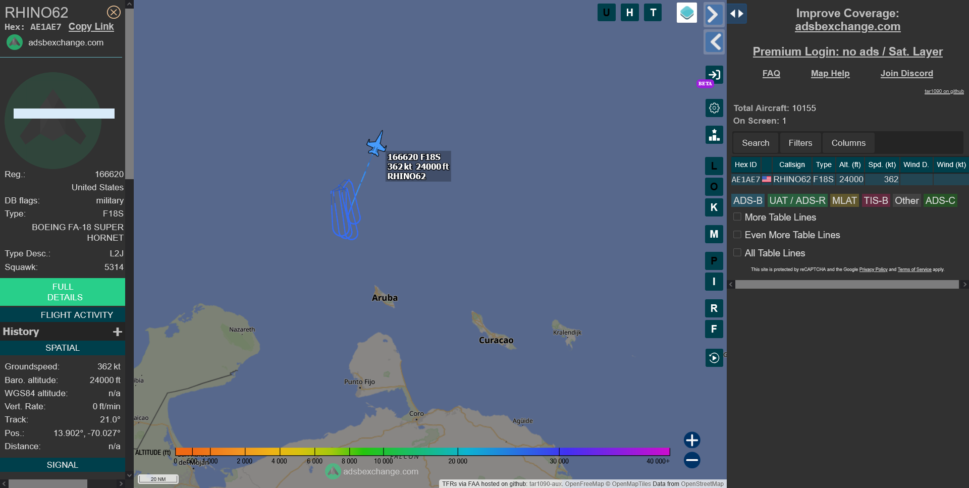The width and height of the screenshot is (969, 488).
Task: Click the history replay icon
Action: (x=714, y=358)
